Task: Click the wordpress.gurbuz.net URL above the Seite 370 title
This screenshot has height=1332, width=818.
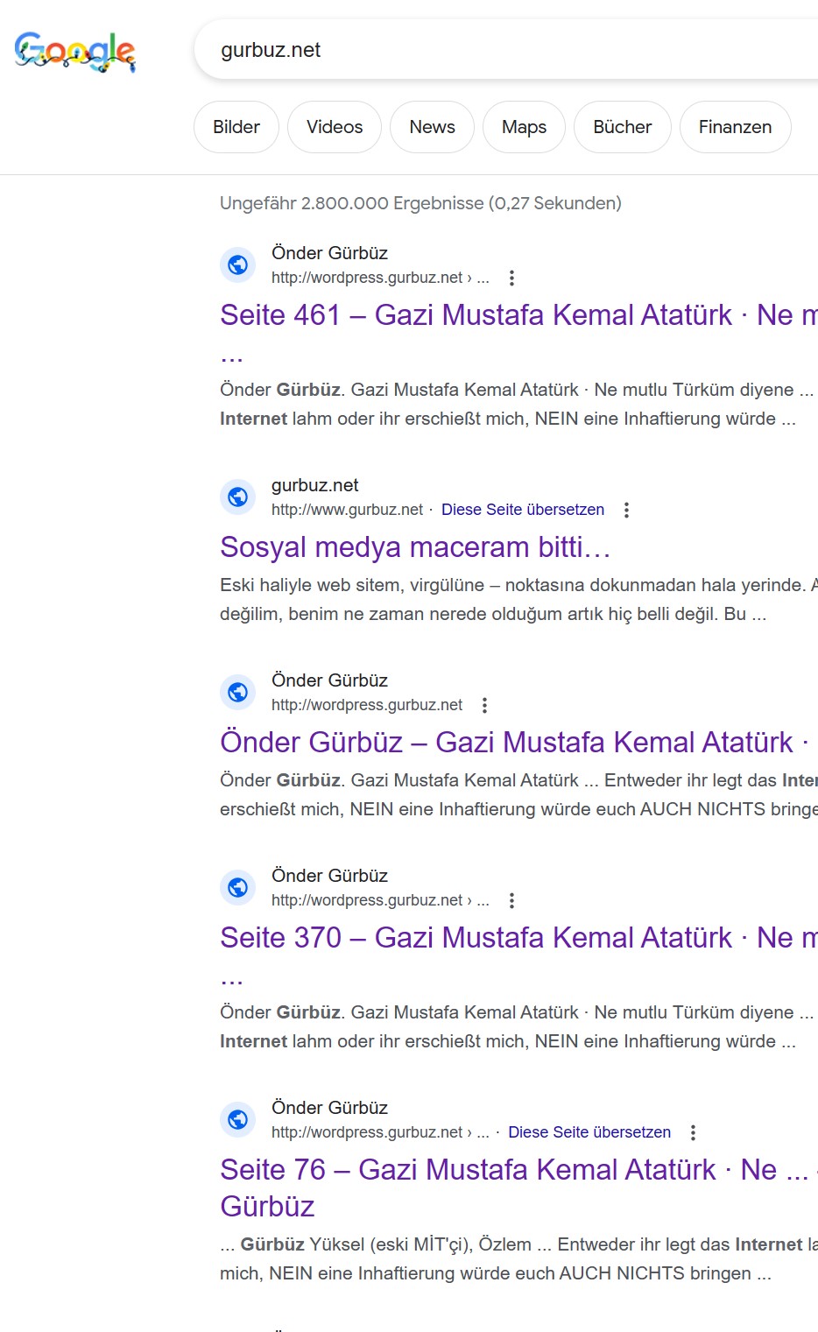Action: 380,900
